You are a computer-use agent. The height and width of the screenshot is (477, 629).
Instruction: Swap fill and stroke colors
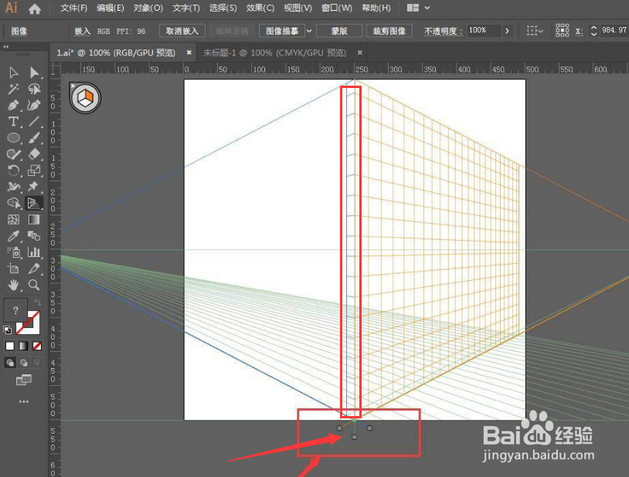coord(37,302)
